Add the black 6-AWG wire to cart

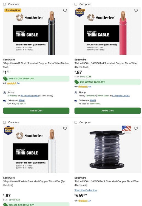click(x=36, y=111)
